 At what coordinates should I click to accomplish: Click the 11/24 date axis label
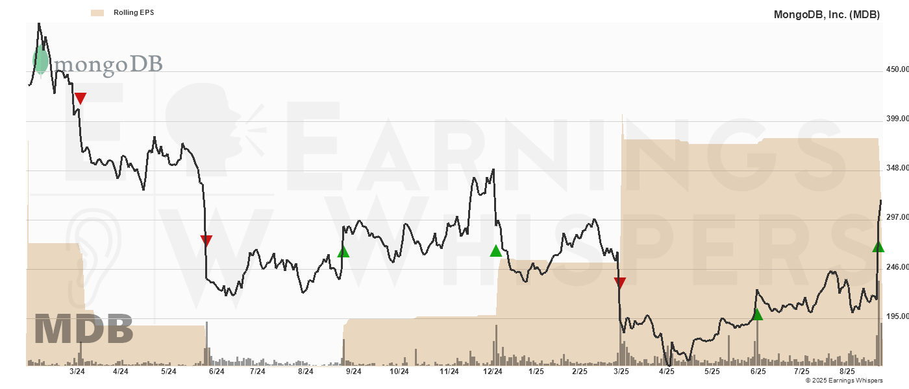[x=449, y=371]
